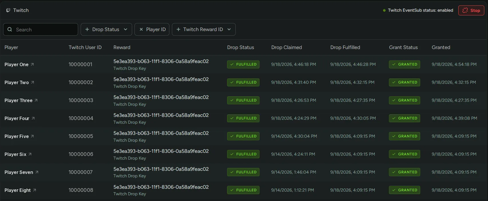Click the Drop Claimed column header
Screen dimensions: 488x201
287,47
